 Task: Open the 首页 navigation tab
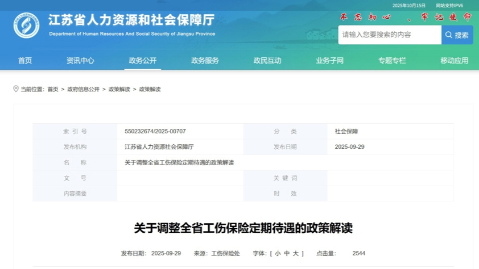[x=25, y=61]
